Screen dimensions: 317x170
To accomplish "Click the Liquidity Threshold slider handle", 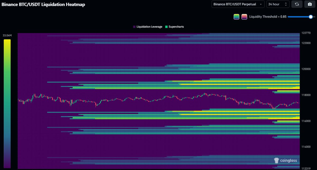I will point(311,17).
